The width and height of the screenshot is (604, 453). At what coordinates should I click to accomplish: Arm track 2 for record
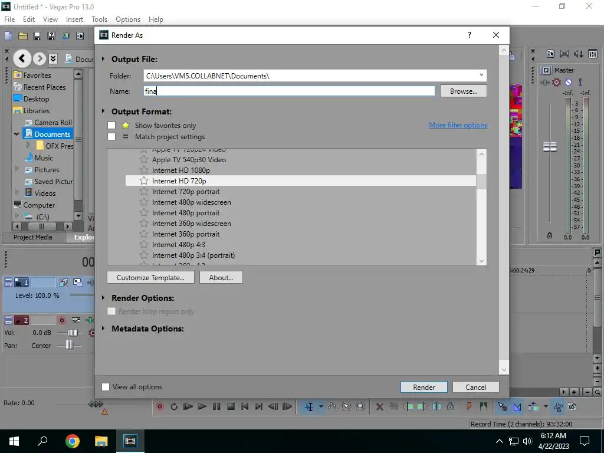[61, 320]
